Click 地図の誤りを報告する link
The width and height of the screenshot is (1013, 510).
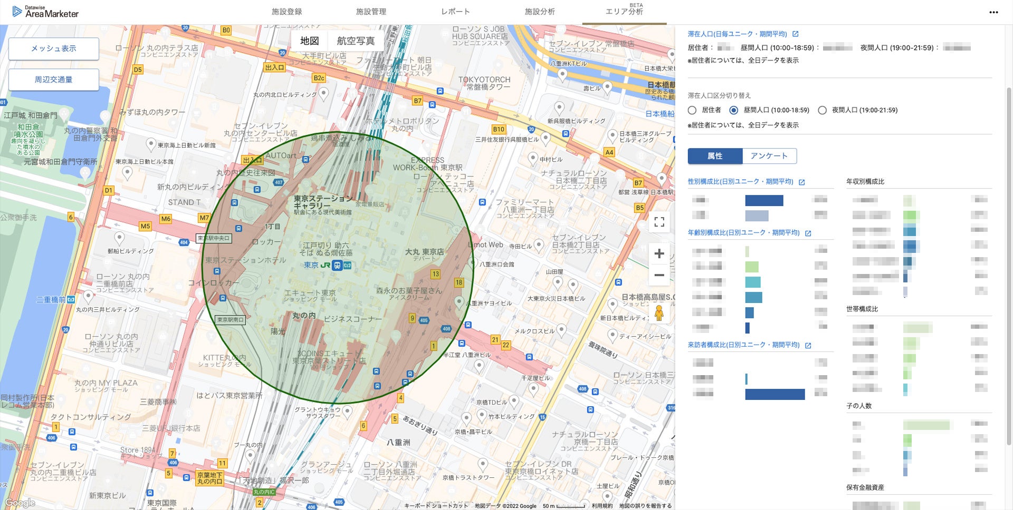click(645, 506)
